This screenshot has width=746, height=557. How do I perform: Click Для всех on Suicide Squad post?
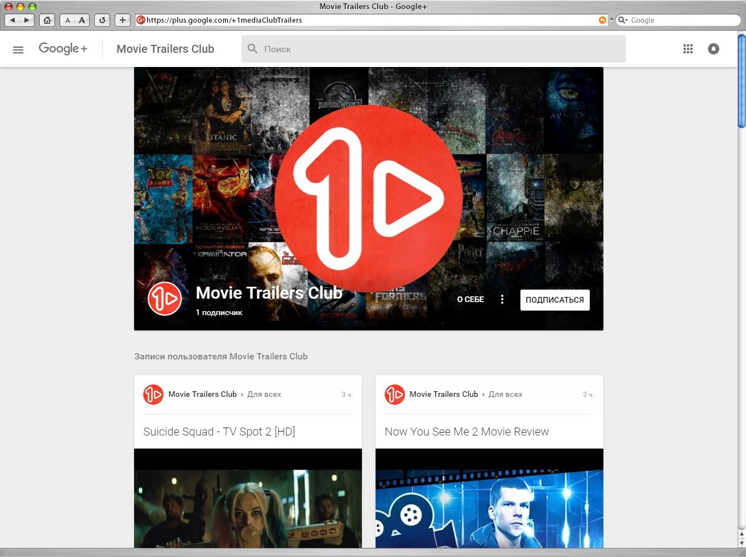(264, 394)
